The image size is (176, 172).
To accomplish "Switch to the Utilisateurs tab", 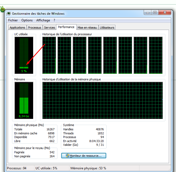I will pyautogui.click(x=107, y=28).
